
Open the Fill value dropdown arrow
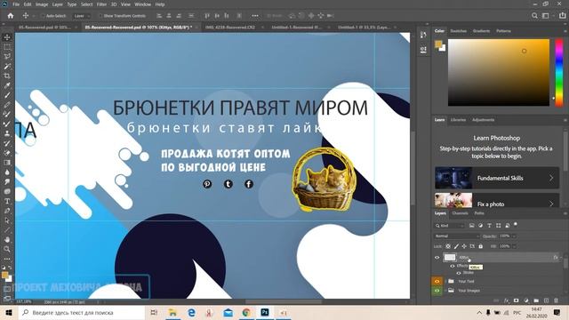(x=514, y=246)
